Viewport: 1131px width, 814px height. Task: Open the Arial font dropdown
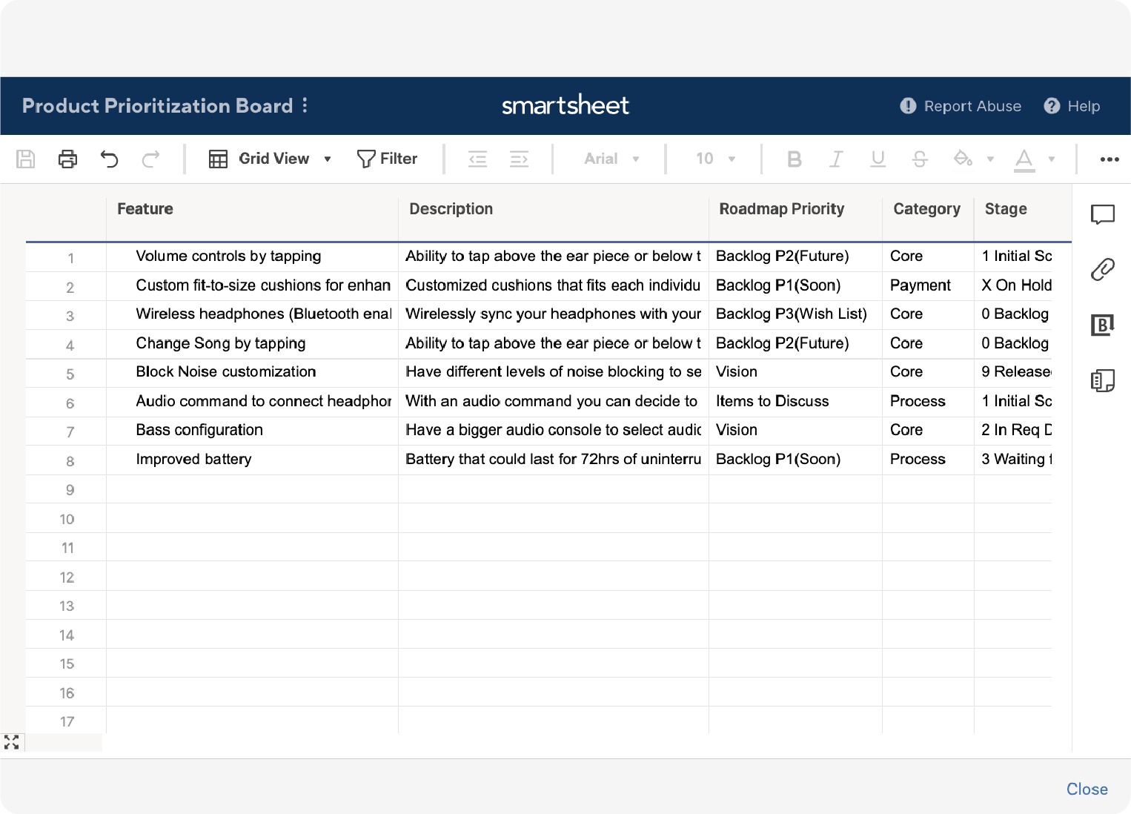611,159
